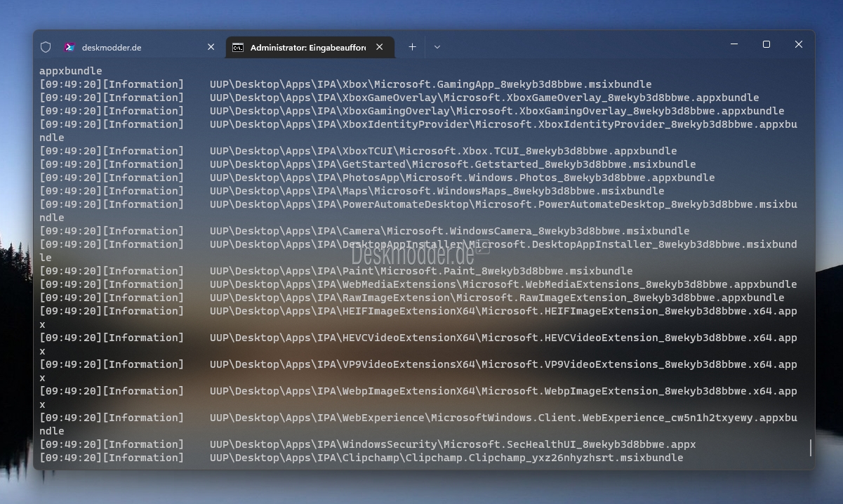Click the Microsoft.SecHealthUI appx line
The height and width of the screenshot is (504, 843).
(x=368, y=444)
